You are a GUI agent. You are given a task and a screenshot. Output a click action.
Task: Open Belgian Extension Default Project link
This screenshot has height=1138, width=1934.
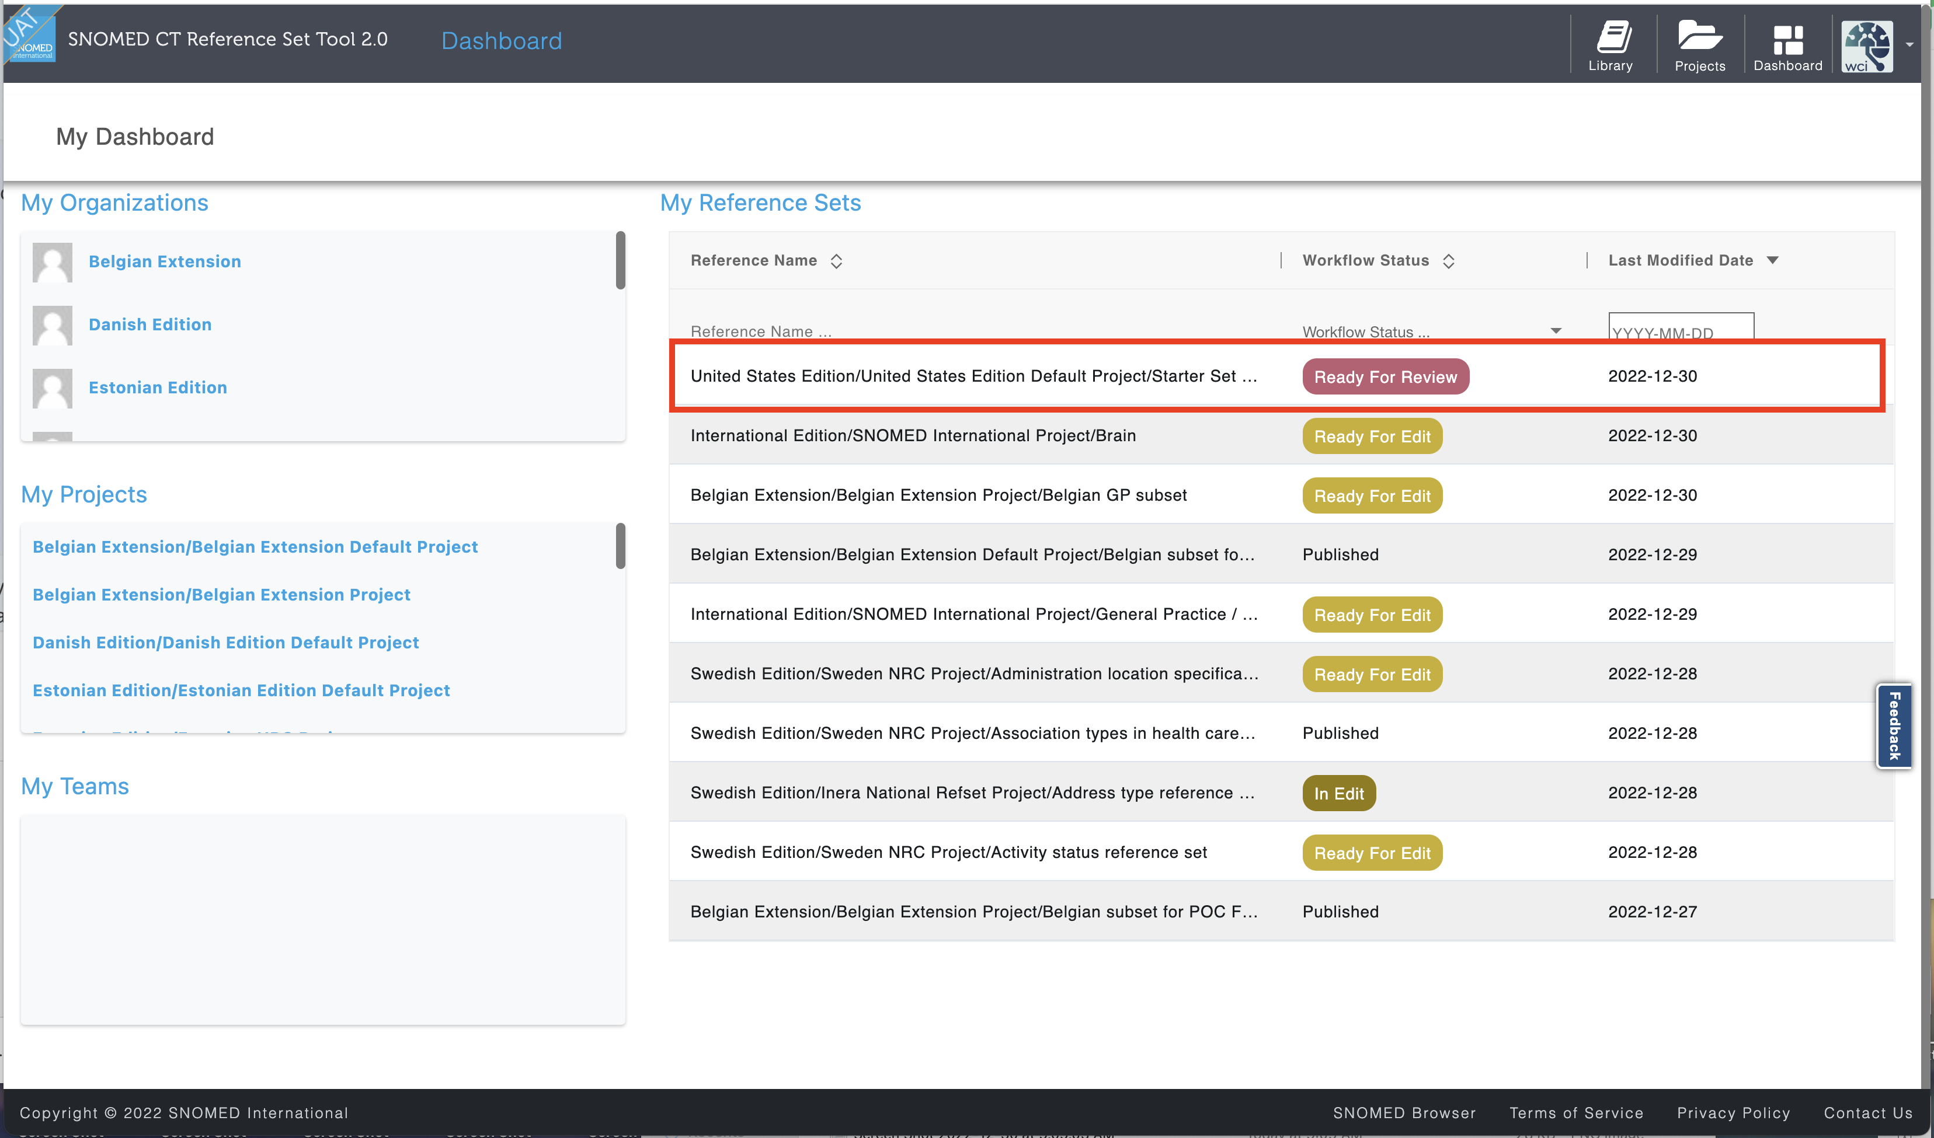coord(255,547)
